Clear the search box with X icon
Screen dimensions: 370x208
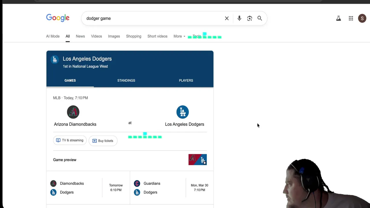pyautogui.click(x=227, y=18)
